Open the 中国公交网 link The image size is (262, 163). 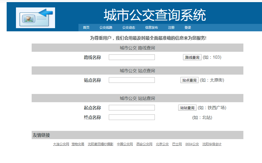point(125,144)
